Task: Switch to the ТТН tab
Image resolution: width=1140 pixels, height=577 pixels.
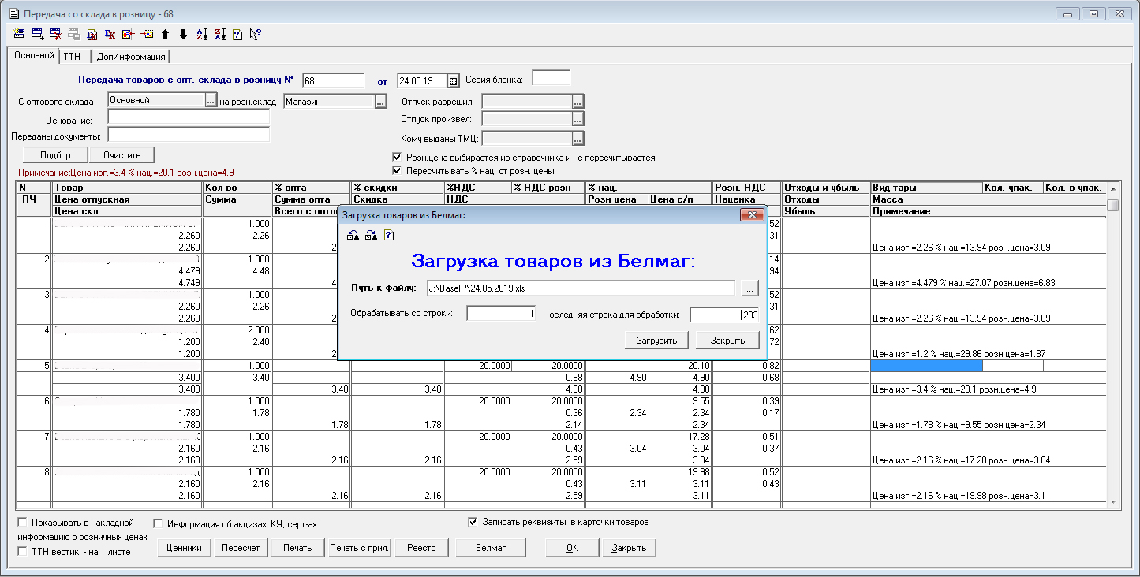Action: click(72, 57)
